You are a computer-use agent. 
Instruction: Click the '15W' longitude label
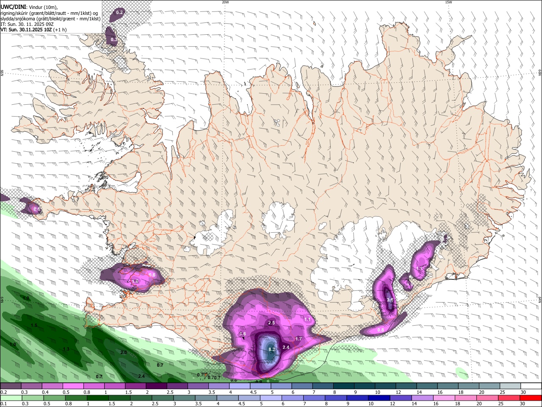[x=448, y=2]
